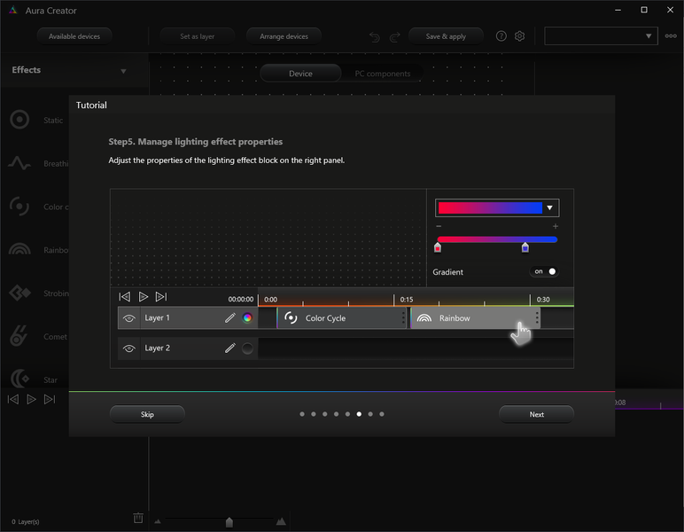Switch to the Device tab

tap(300, 74)
